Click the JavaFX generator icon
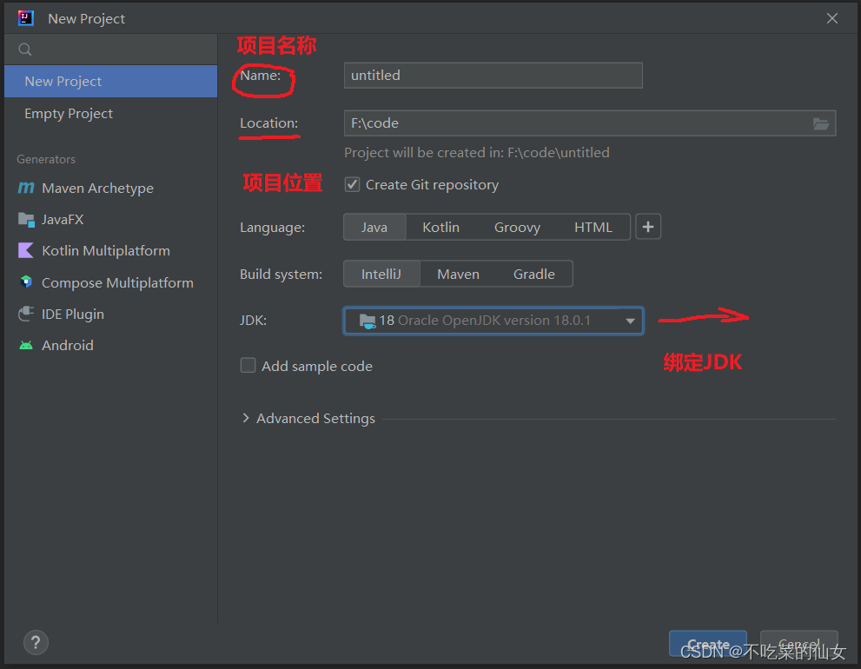This screenshot has height=669, width=861. [26, 220]
